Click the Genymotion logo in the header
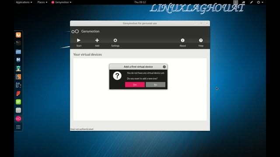 75,31
